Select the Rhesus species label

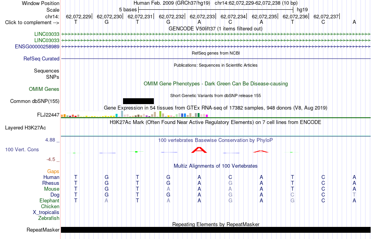[x=51, y=183]
